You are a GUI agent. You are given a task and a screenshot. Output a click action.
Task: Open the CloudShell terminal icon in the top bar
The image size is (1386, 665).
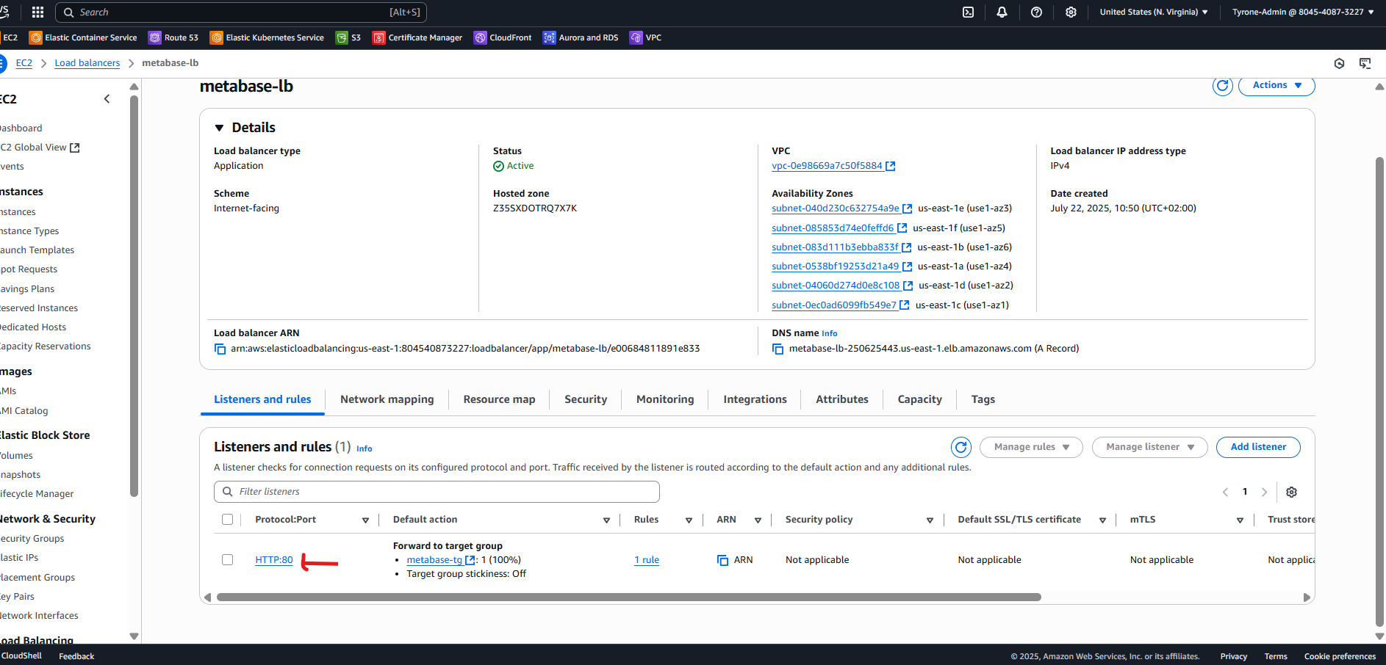(968, 12)
